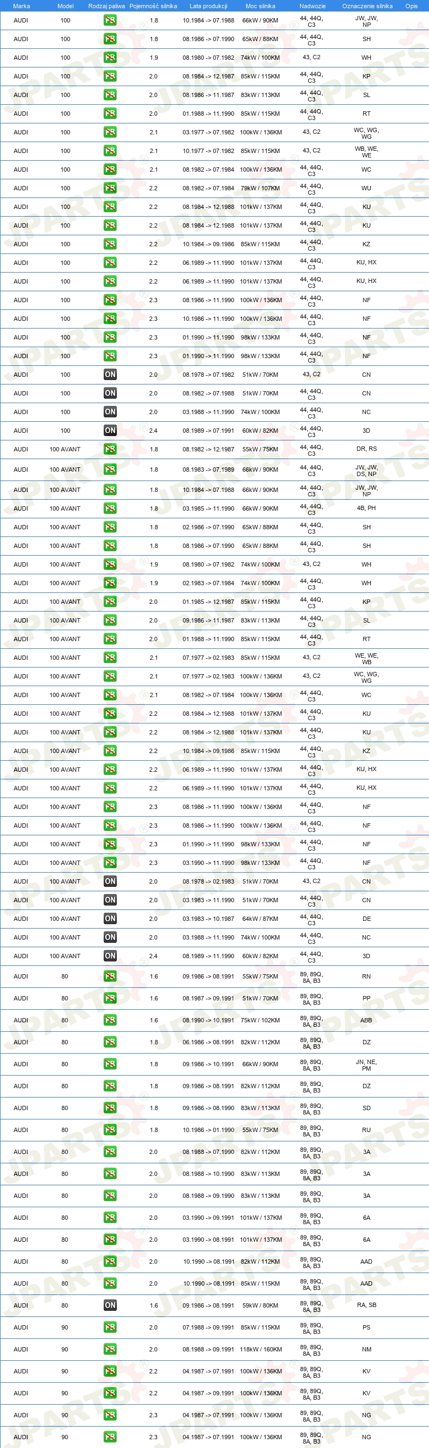
Task: Select the production years 03.1985 -> 11.1990
Action: [x=208, y=508]
